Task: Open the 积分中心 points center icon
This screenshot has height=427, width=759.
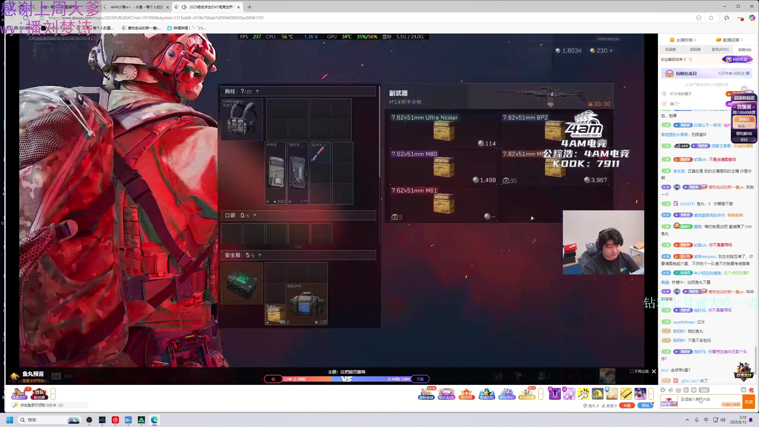Action: pyautogui.click(x=507, y=394)
